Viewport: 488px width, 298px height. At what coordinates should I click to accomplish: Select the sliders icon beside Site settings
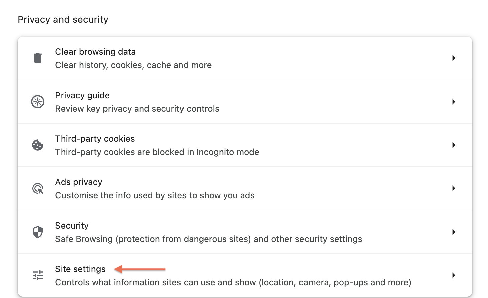click(x=38, y=275)
